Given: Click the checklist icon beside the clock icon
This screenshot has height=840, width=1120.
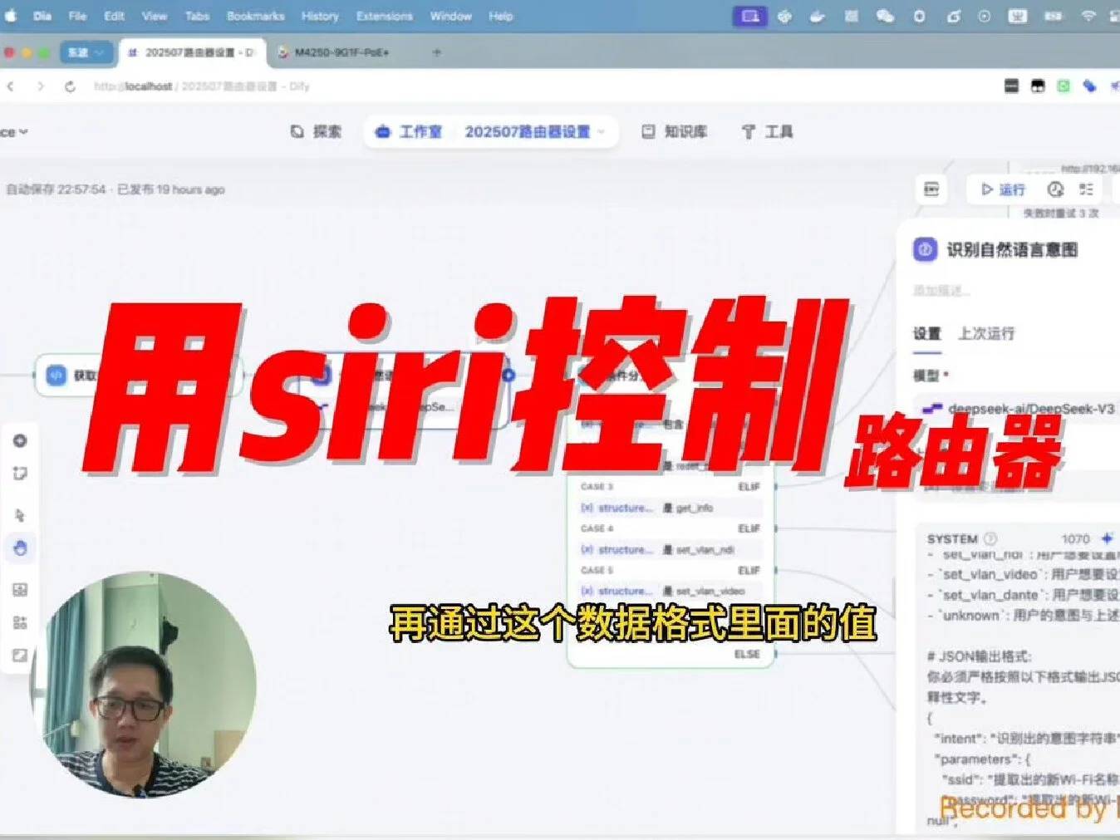Looking at the screenshot, I should 1085,189.
